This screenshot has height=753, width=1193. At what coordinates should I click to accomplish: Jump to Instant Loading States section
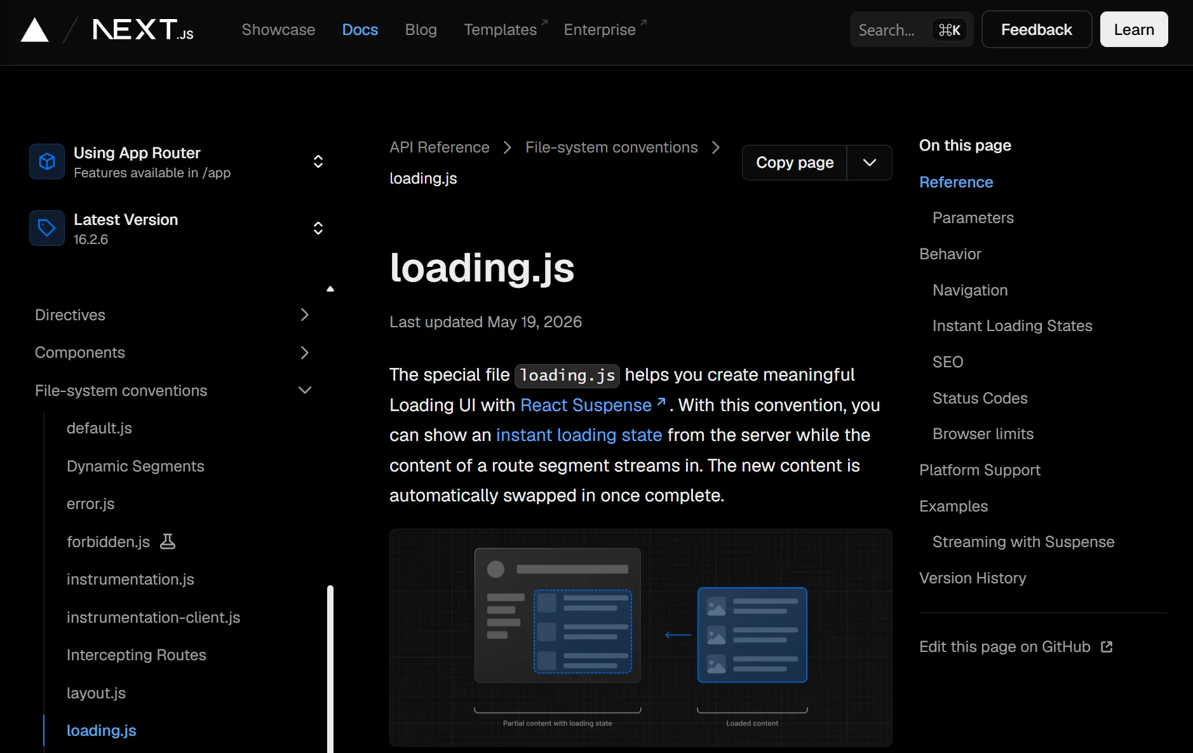(x=1013, y=326)
